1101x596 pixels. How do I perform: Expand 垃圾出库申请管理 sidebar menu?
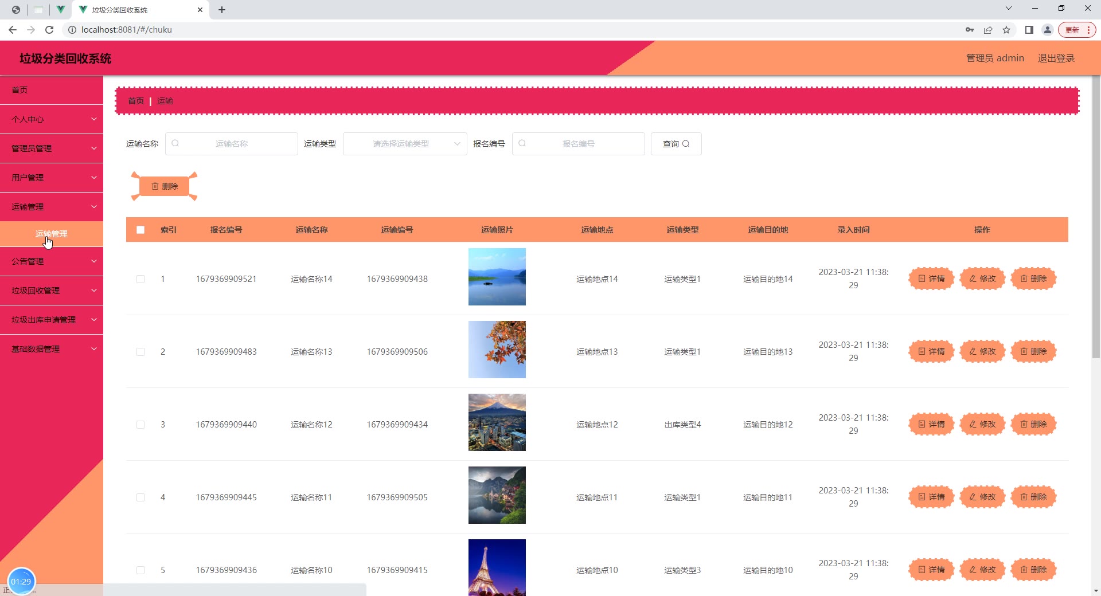[52, 320]
